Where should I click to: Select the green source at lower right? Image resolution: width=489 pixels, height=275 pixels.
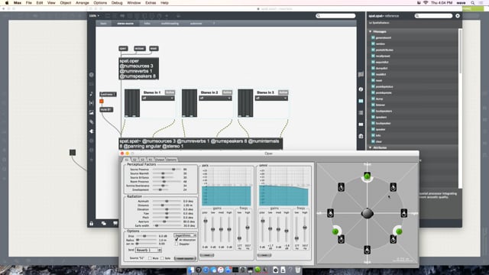(x=399, y=231)
